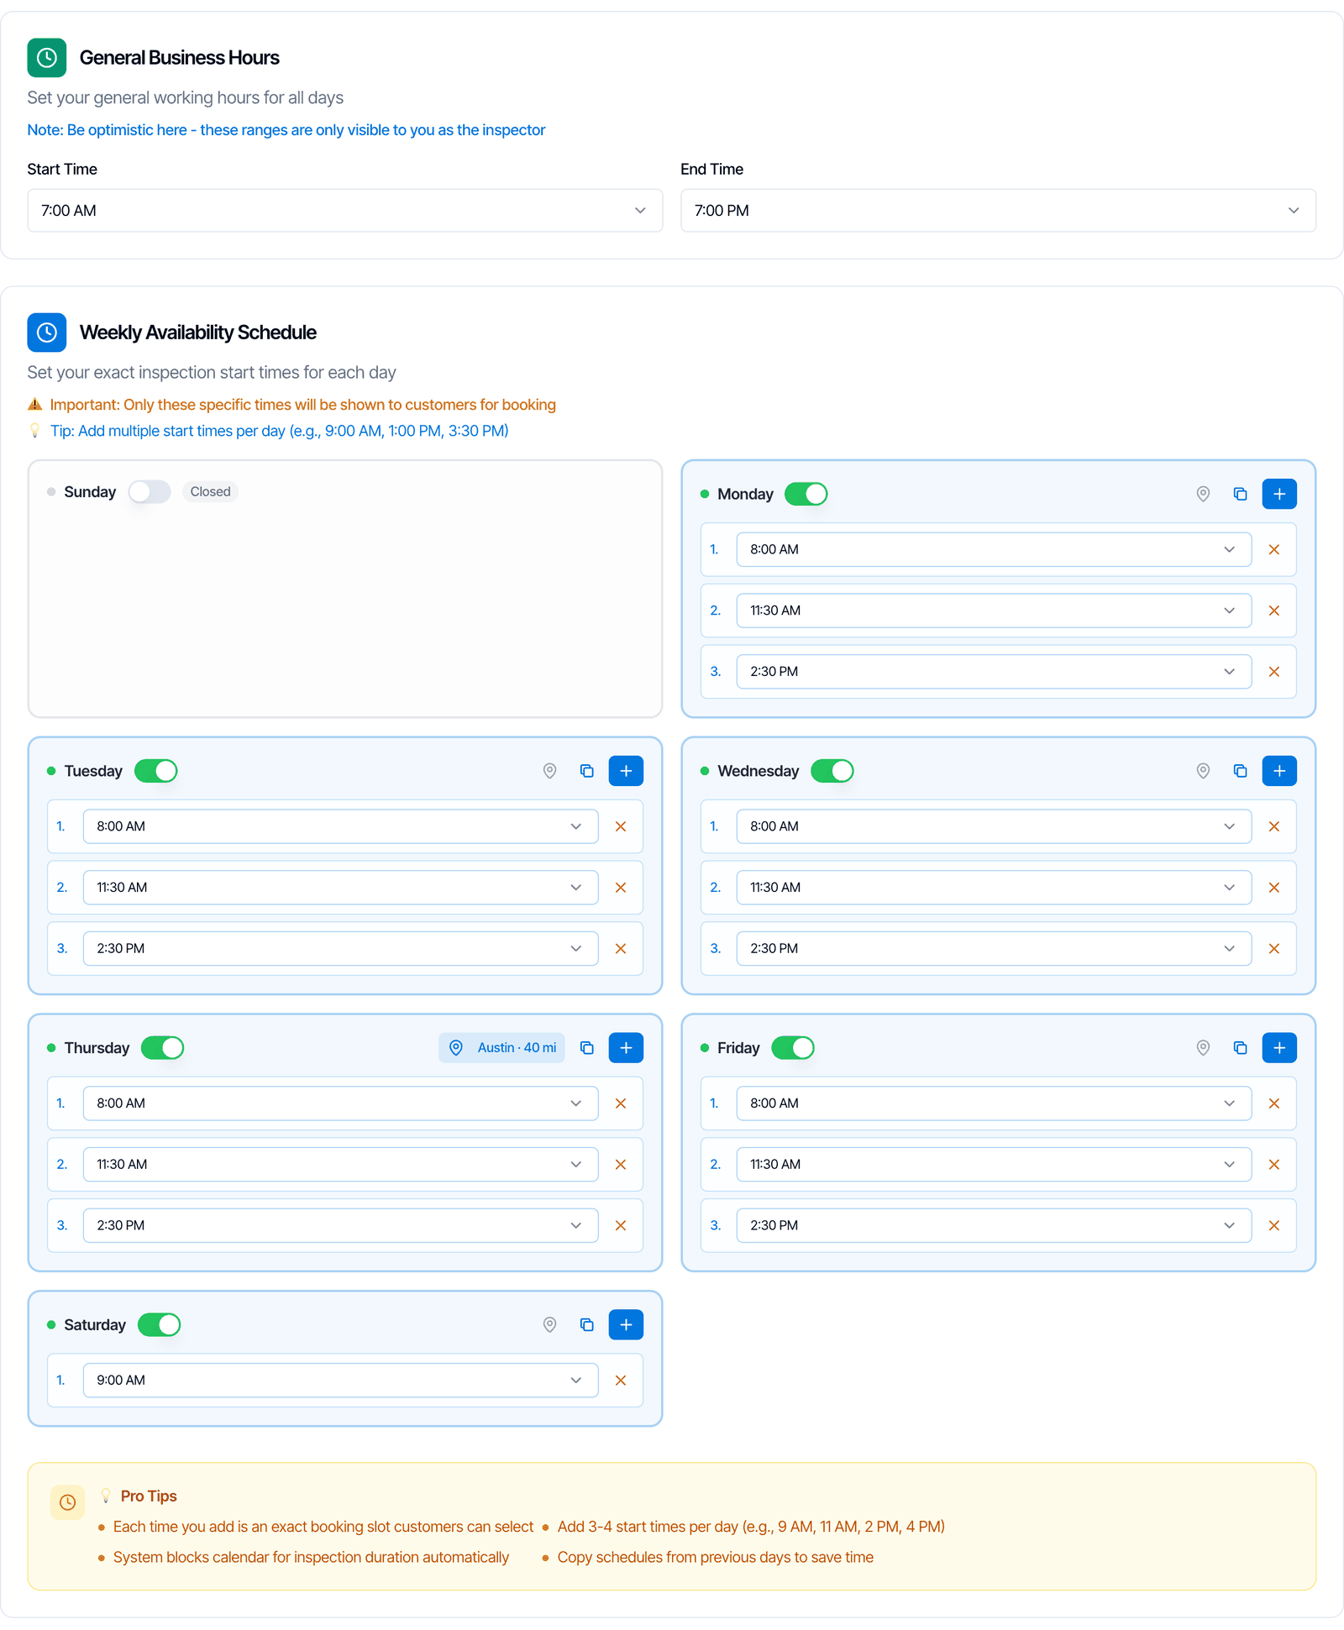Enable the Sunday availability toggle
The width and height of the screenshot is (1344, 1630).
point(150,492)
